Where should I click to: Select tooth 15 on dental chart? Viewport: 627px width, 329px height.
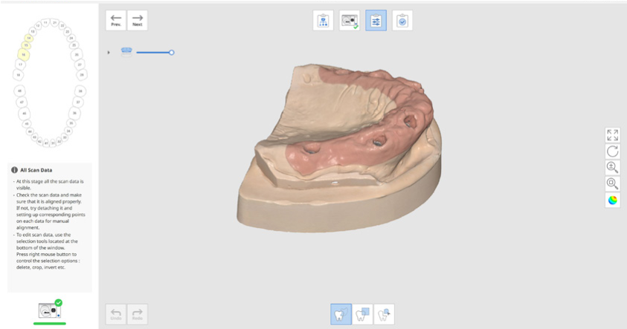(26, 45)
